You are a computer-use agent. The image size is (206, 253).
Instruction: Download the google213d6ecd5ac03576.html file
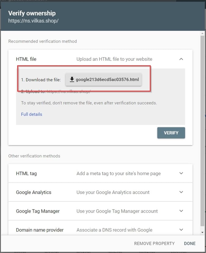pyautogui.click(x=103, y=80)
